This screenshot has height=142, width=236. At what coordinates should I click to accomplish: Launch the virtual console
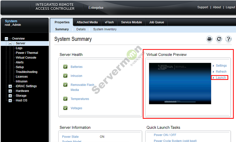[x=221, y=78]
